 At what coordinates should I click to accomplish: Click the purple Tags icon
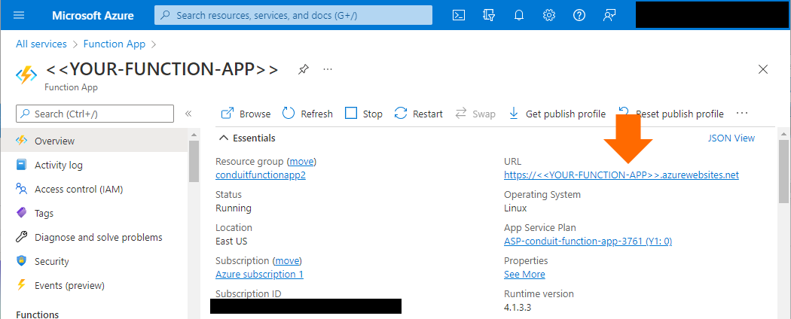coord(21,213)
